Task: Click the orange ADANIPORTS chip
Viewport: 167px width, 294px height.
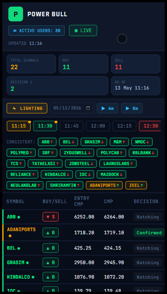Action: [104, 185]
